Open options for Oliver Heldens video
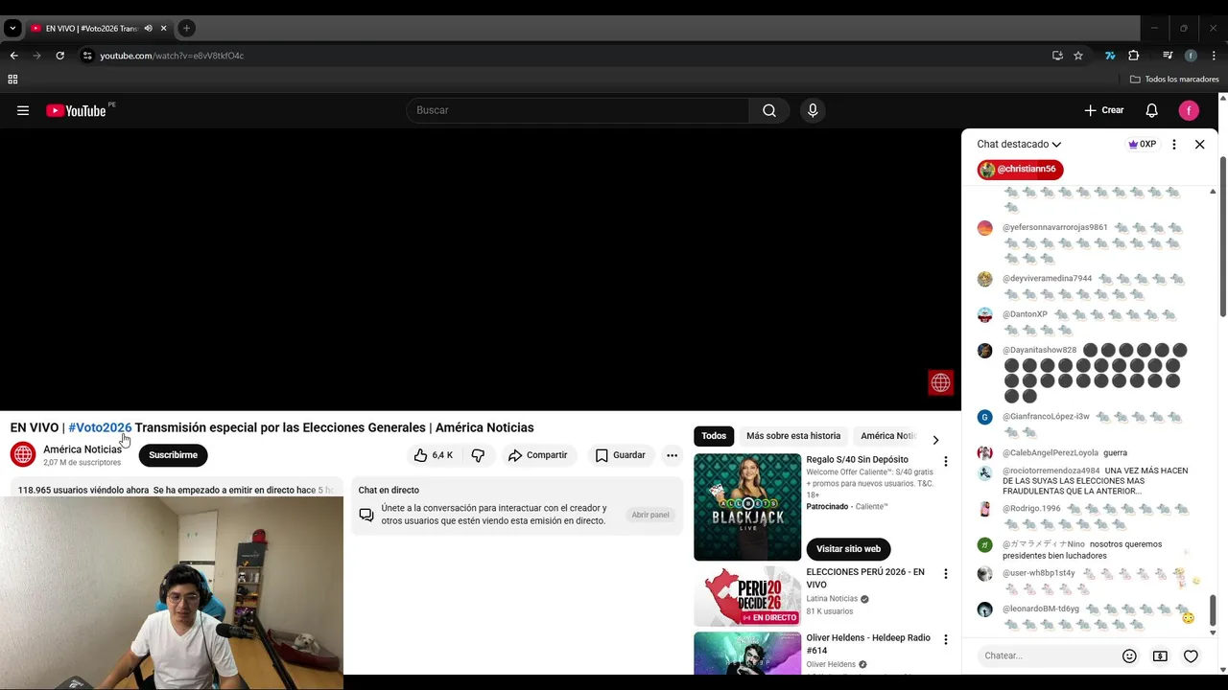 tap(945, 640)
